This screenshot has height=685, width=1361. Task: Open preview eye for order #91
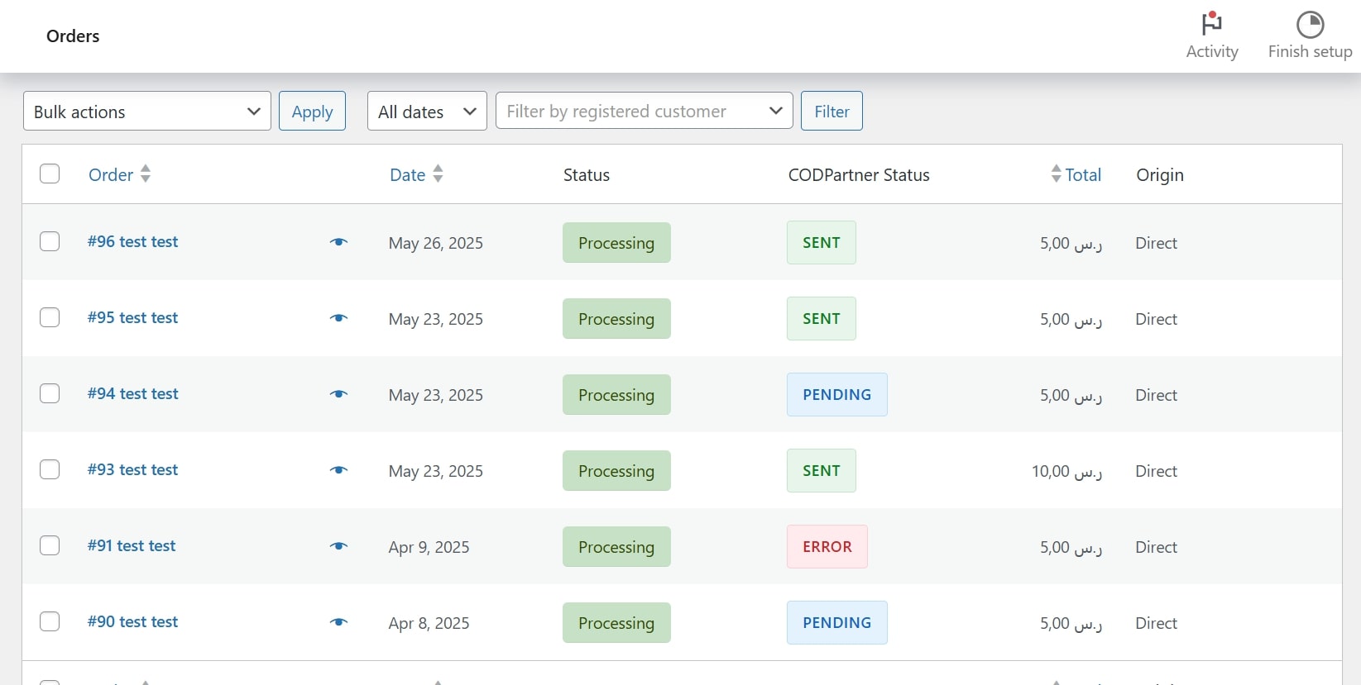click(338, 546)
